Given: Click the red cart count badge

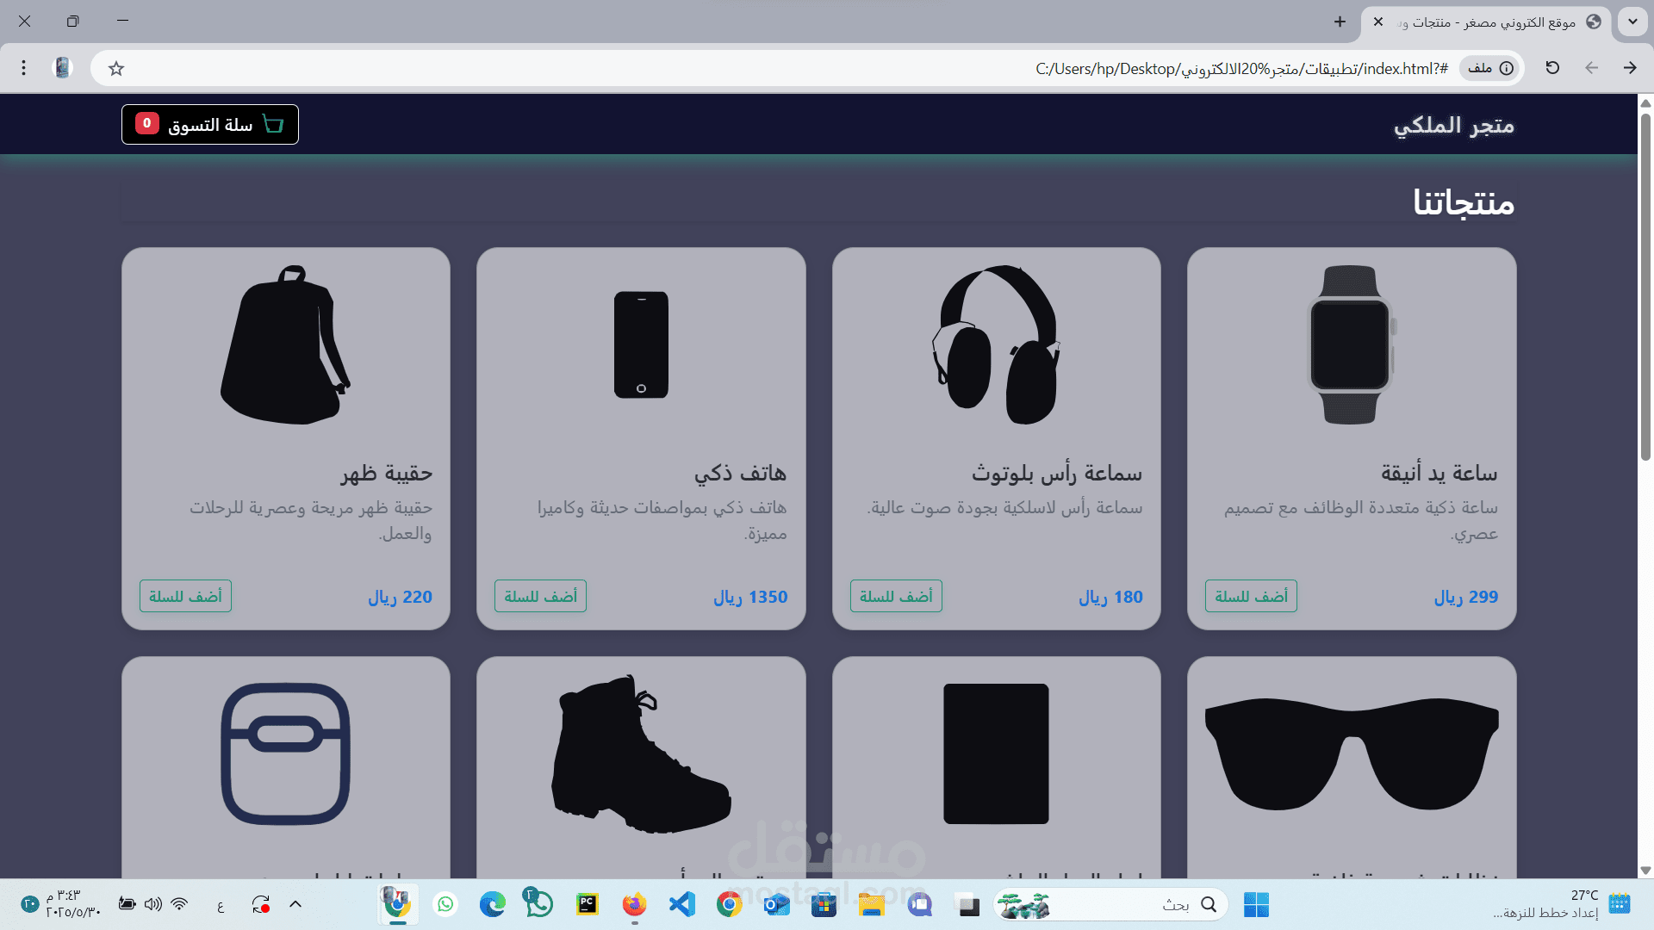Looking at the screenshot, I should [x=147, y=123].
